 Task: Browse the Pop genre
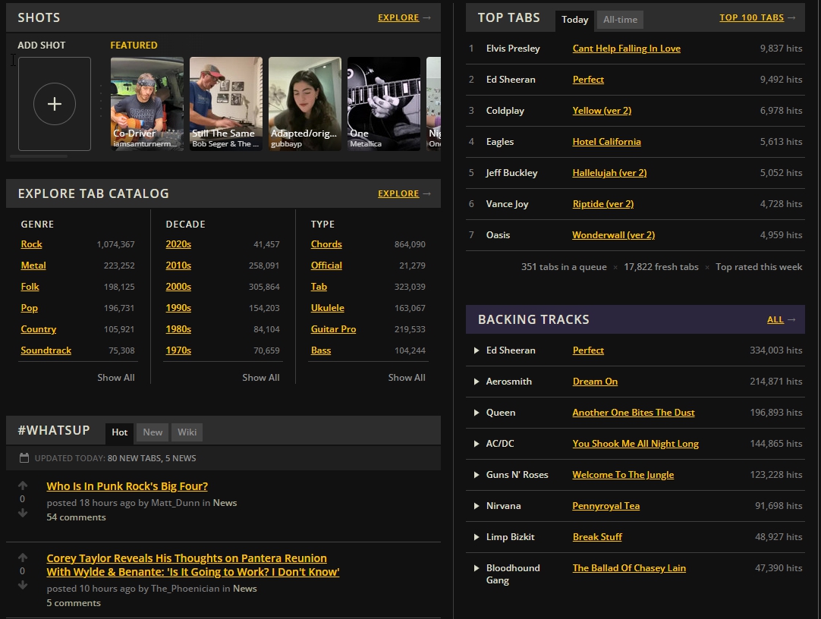pos(30,308)
